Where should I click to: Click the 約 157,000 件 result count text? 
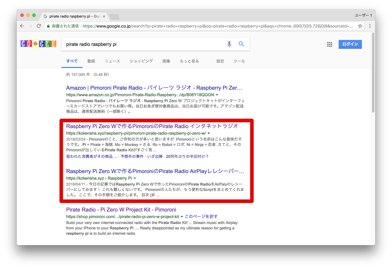click(88, 74)
